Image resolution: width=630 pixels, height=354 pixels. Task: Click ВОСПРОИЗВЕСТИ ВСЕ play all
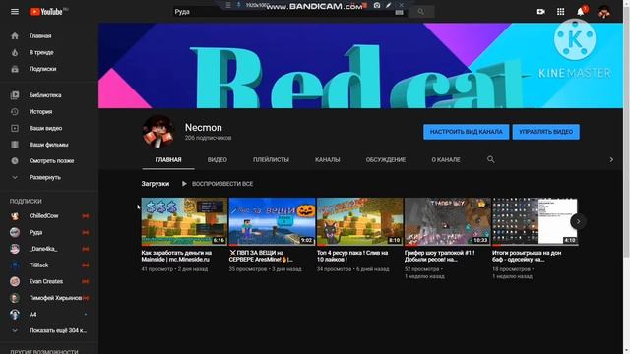pos(218,184)
